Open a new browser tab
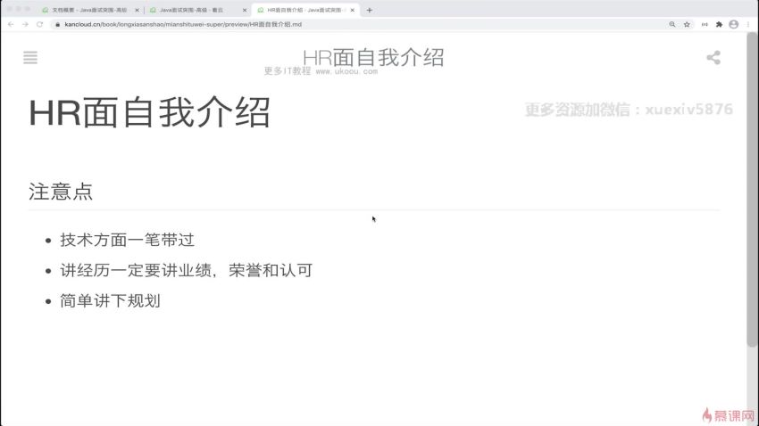Screen dimensions: 759x426 point(370,10)
